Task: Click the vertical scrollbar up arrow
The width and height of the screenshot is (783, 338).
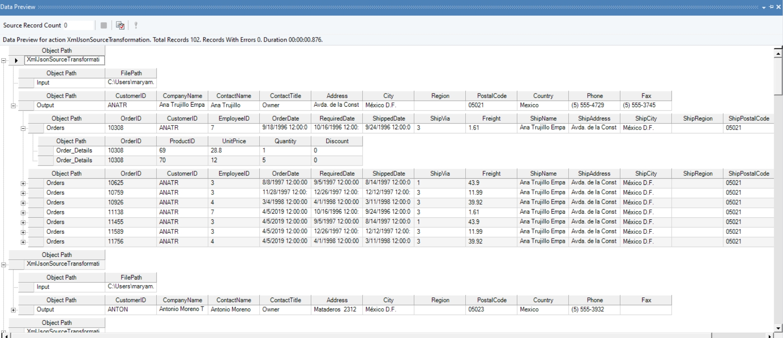Action: (x=778, y=53)
